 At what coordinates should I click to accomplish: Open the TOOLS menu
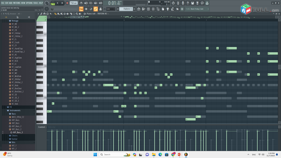(36, 3)
